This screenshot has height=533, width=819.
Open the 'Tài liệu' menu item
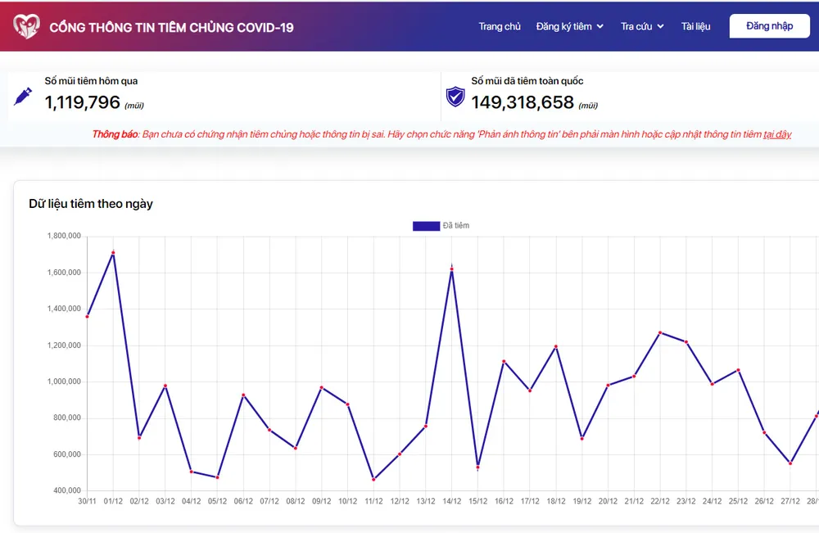(695, 26)
